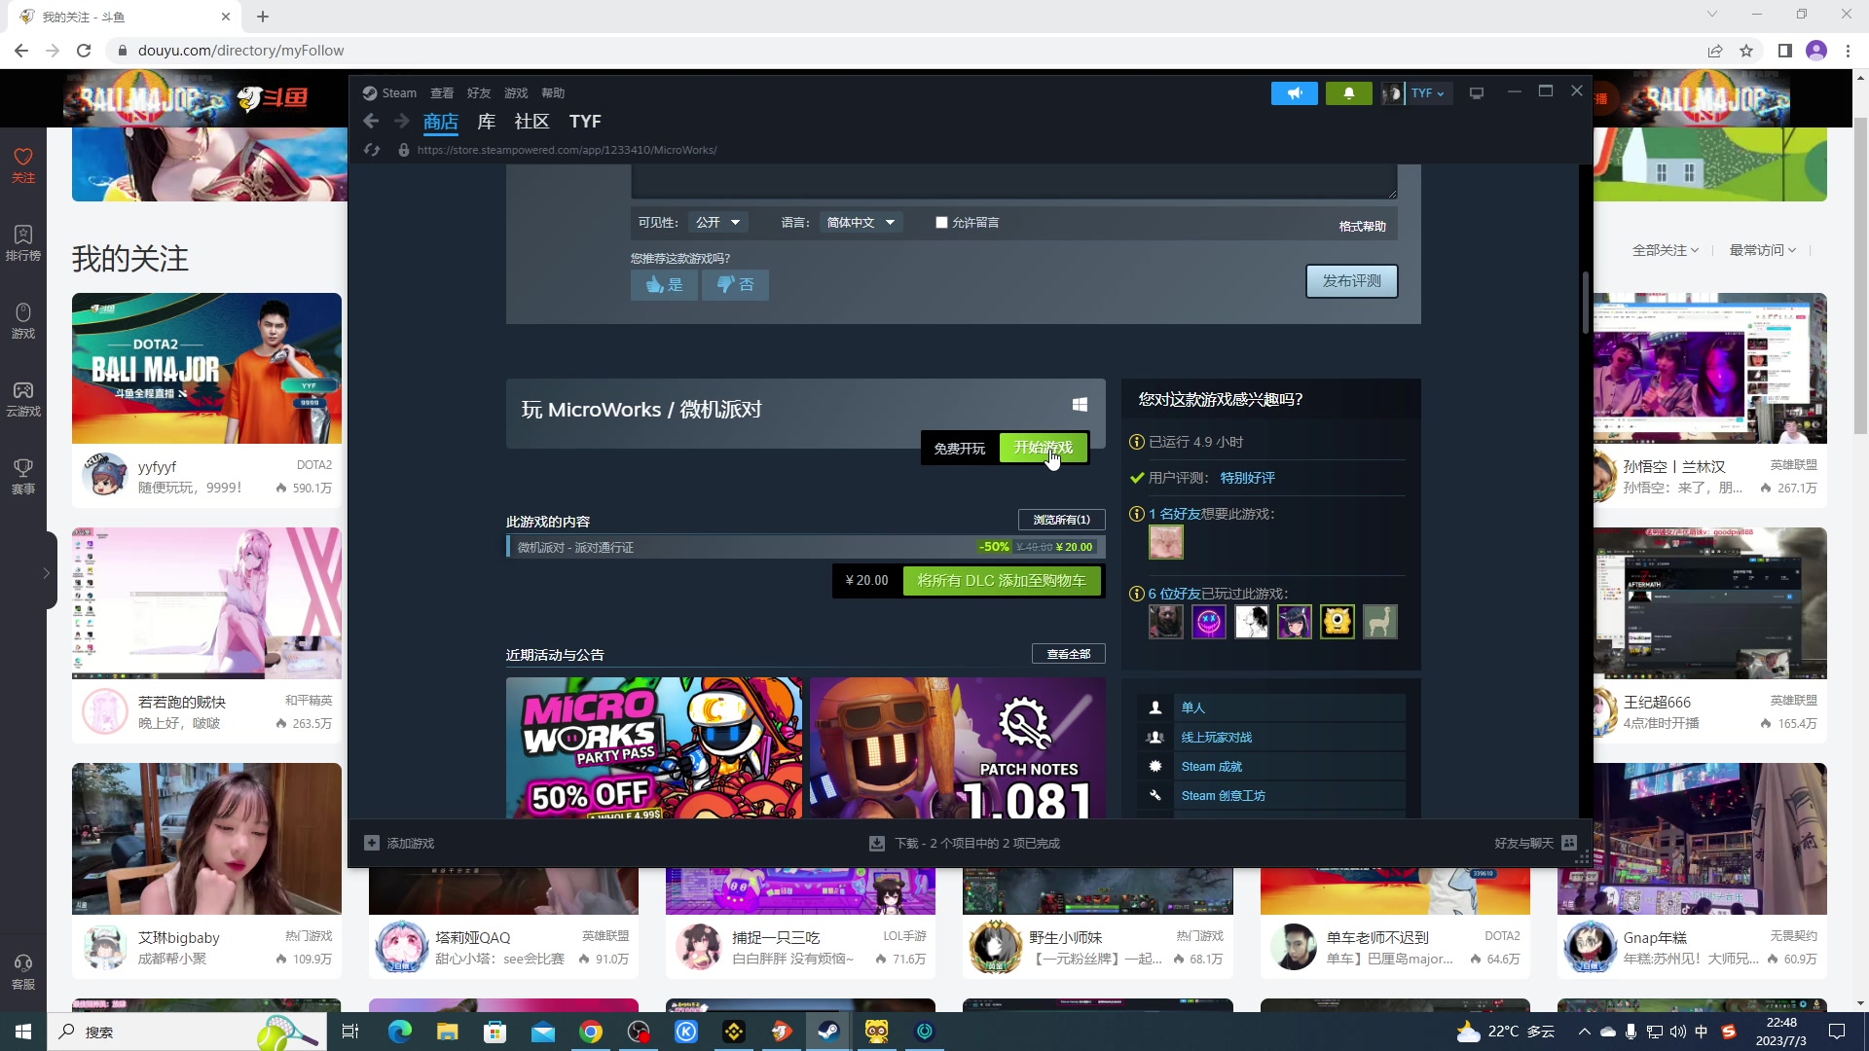This screenshot has height=1051, width=1869.
Task: Open Friends and Chat icon
Action: (1569, 843)
